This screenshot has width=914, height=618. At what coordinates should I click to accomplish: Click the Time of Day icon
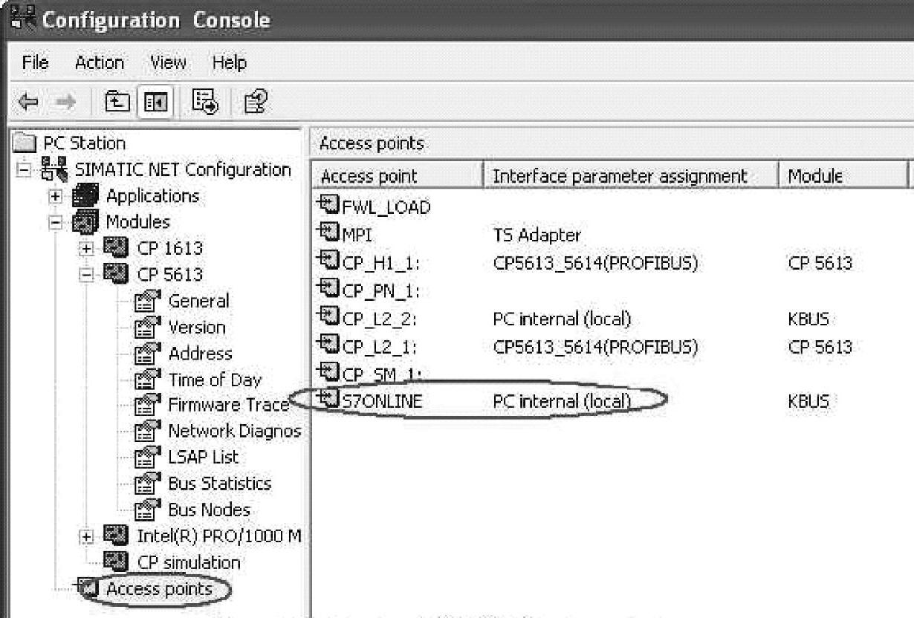(148, 380)
